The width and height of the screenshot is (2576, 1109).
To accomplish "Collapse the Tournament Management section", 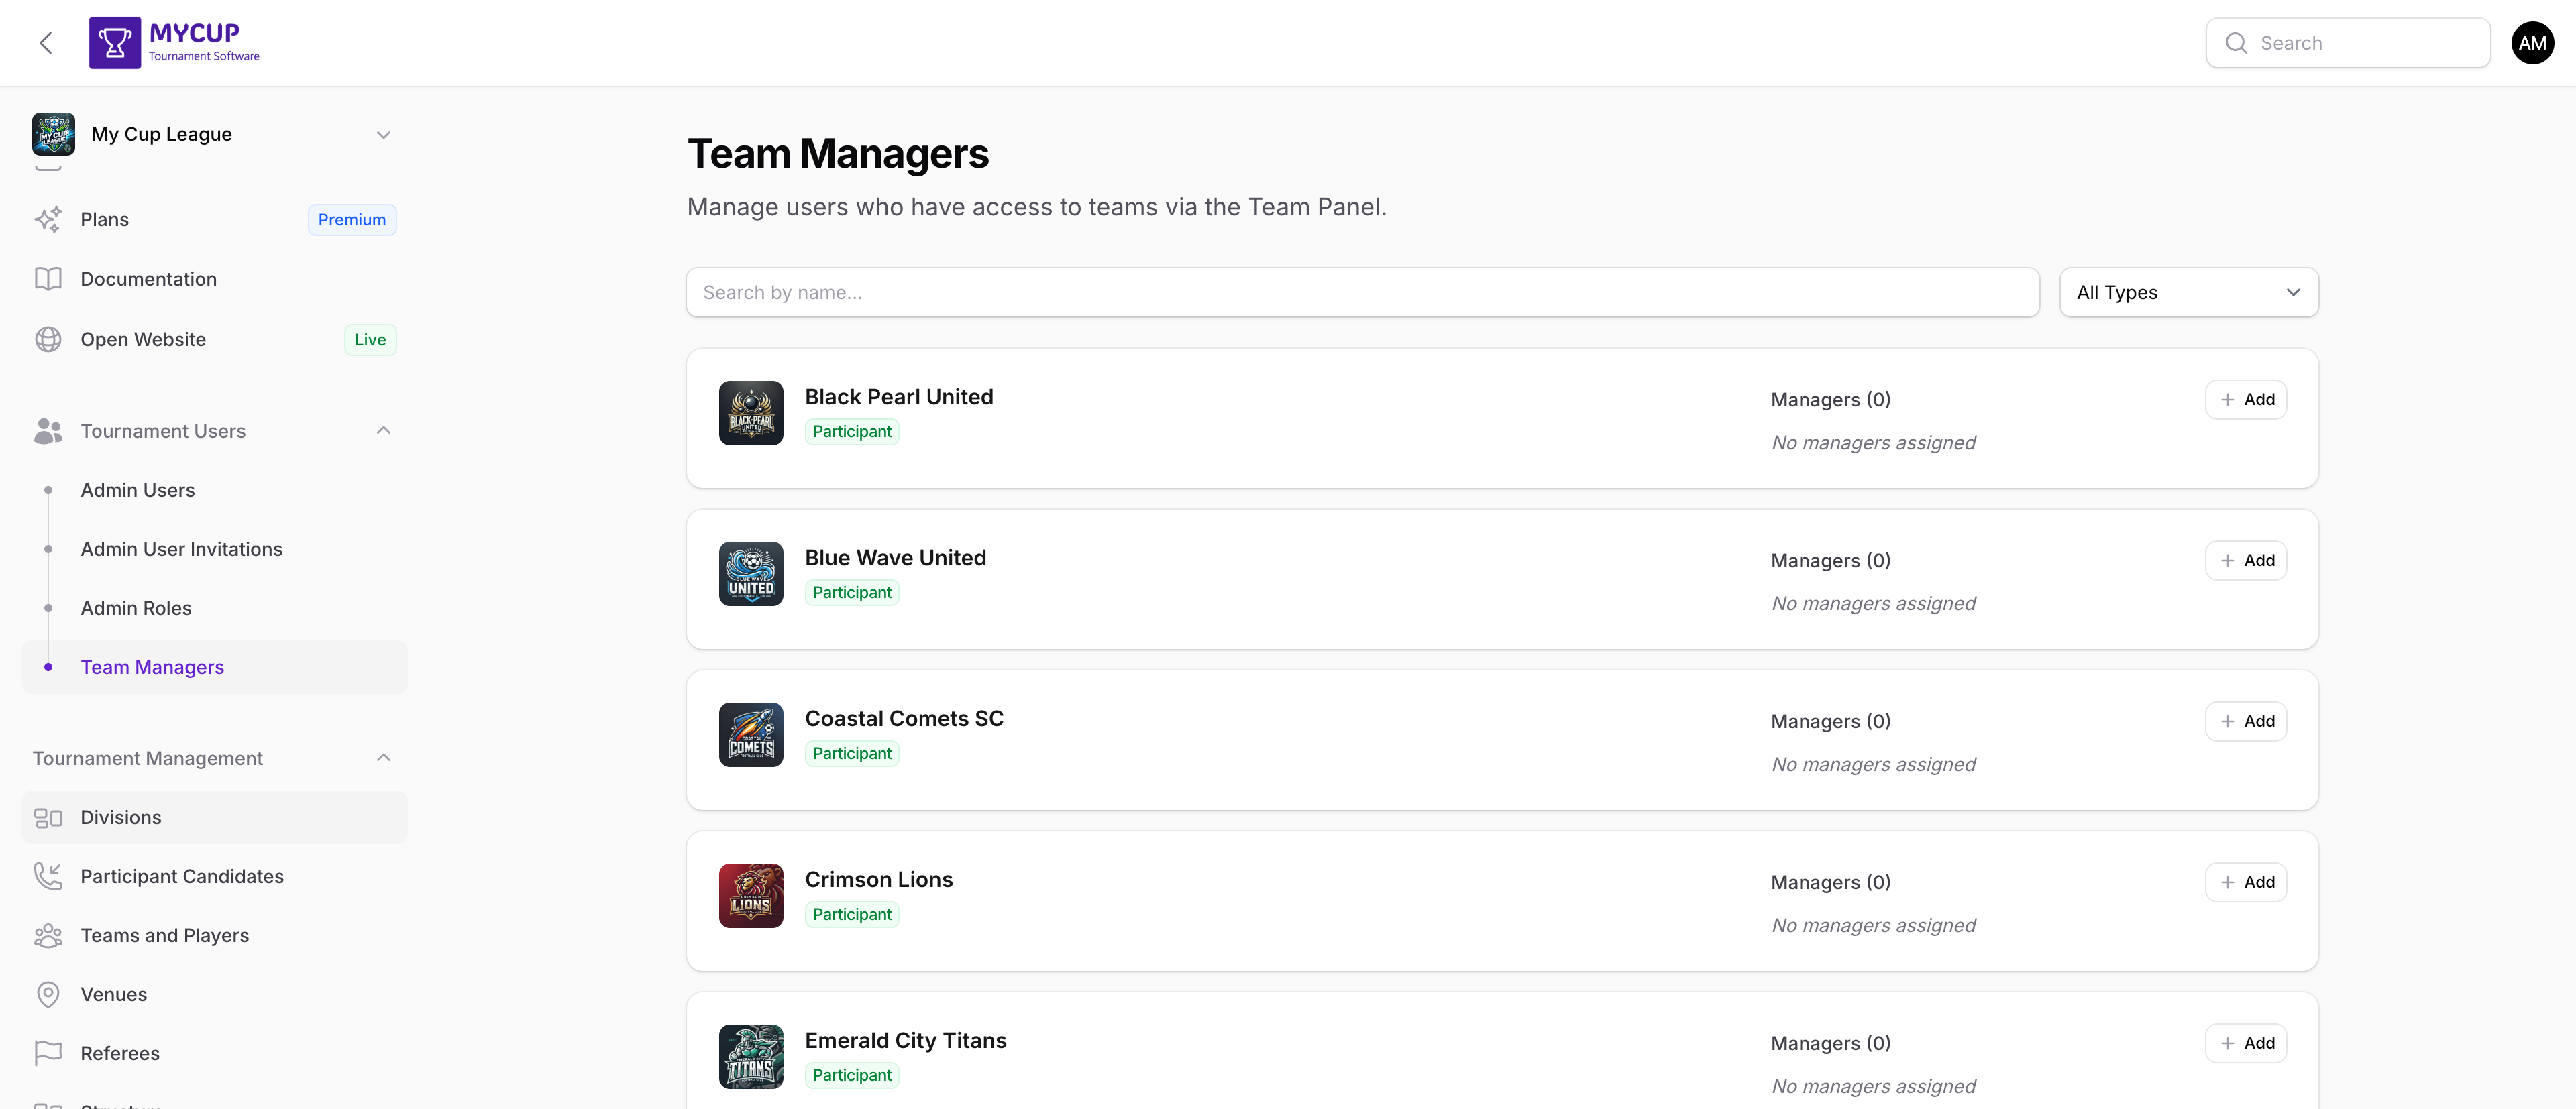I will [x=383, y=757].
